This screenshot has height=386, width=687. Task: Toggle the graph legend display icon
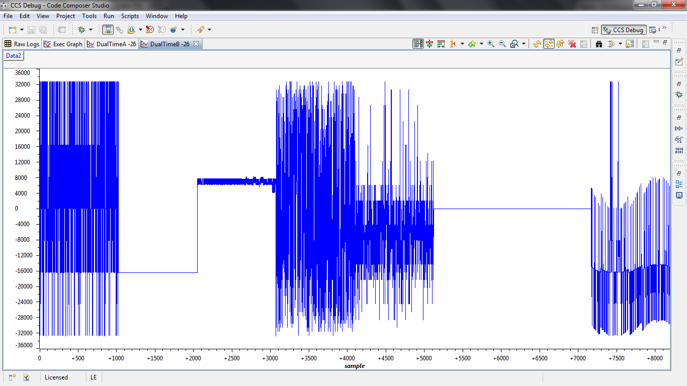pos(417,44)
